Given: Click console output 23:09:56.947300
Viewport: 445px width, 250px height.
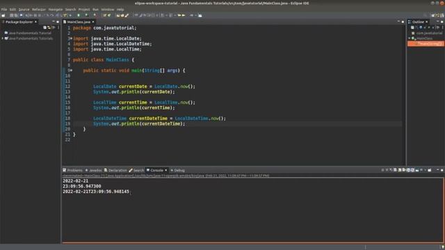Looking at the screenshot, I should coord(82,186).
